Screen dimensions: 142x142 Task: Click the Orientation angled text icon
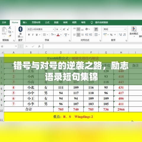87,29
